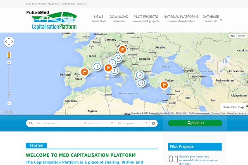Open Spanish port hinterland intermodal project link
The image size is (248, 165).
[x=199, y=160]
